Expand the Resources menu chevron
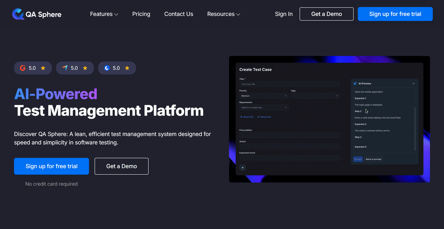This screenshot has height=229, width=444. (x=238, y=15)
